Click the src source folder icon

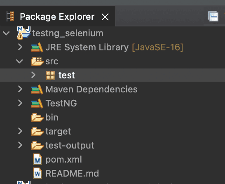37,61
